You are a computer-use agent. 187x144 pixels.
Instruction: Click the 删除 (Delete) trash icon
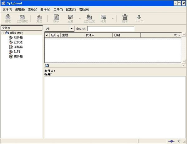click(125, 18)
